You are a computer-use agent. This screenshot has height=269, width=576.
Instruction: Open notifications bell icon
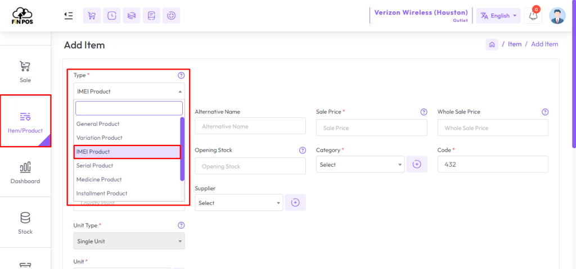click(533, 16)
